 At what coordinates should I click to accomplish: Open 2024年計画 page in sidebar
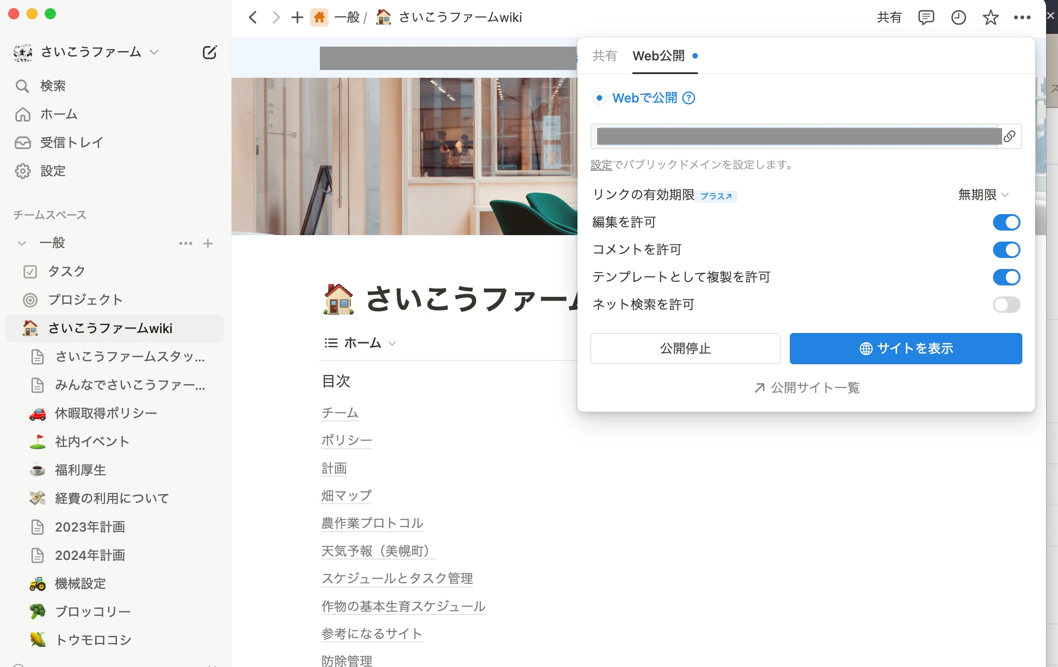[x=90, y=555]
